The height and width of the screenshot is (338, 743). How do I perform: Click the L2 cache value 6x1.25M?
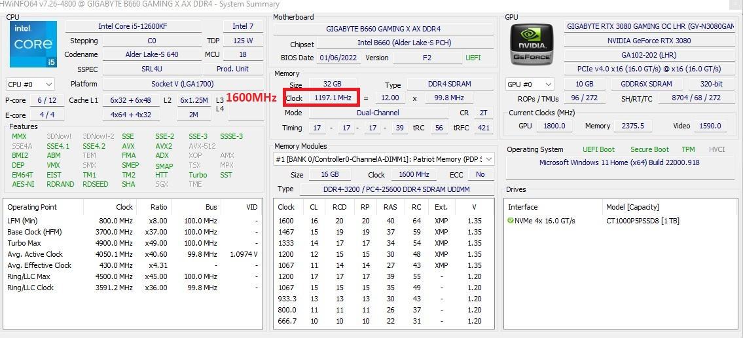pos(194,100)
